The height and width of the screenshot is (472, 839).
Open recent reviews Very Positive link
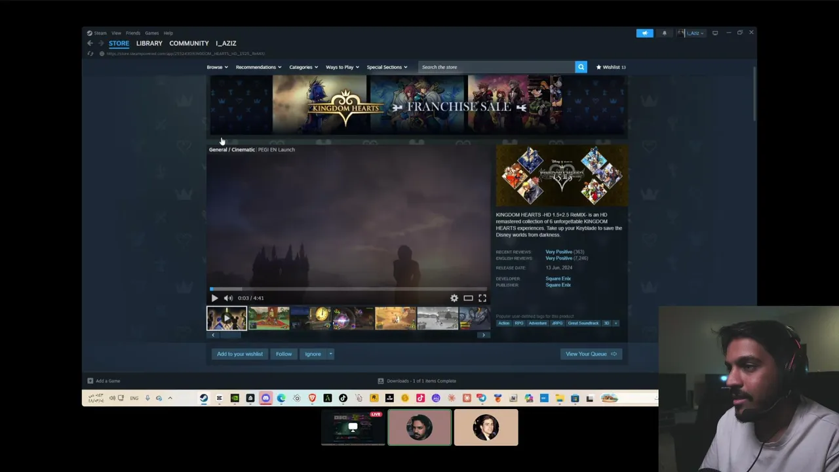(559, 252)
